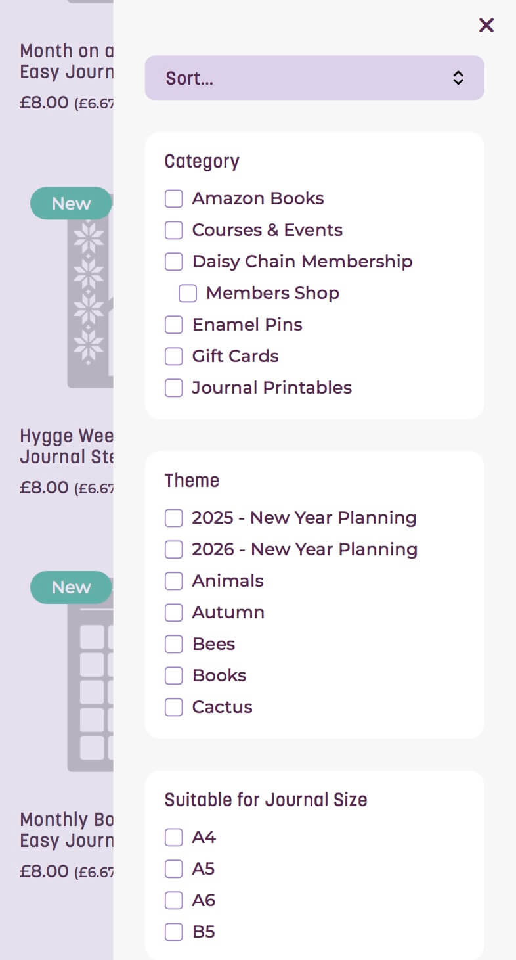Check 2026 - New Year Planning theme

pos(174,549)
